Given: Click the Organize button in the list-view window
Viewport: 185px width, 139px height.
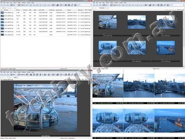Looking at the screenshot, I should (x=21, y=5).
